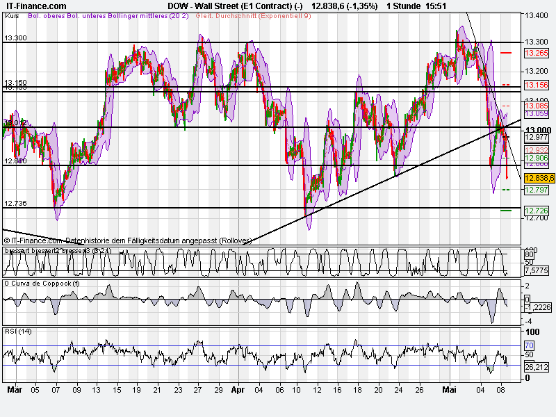
Task: Select the DOW - Wall Street (E1 Contract) title
Action: (235, 6)
